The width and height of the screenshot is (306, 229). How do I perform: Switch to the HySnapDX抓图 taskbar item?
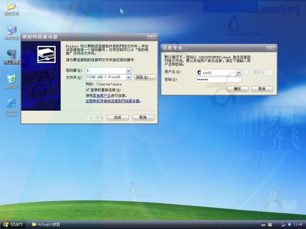tap(53, 224)
